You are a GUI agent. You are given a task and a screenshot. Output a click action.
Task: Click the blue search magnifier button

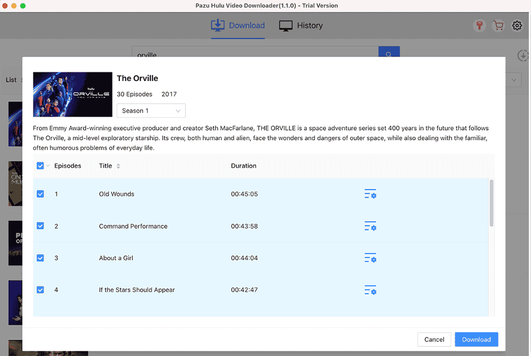[388, 55]
